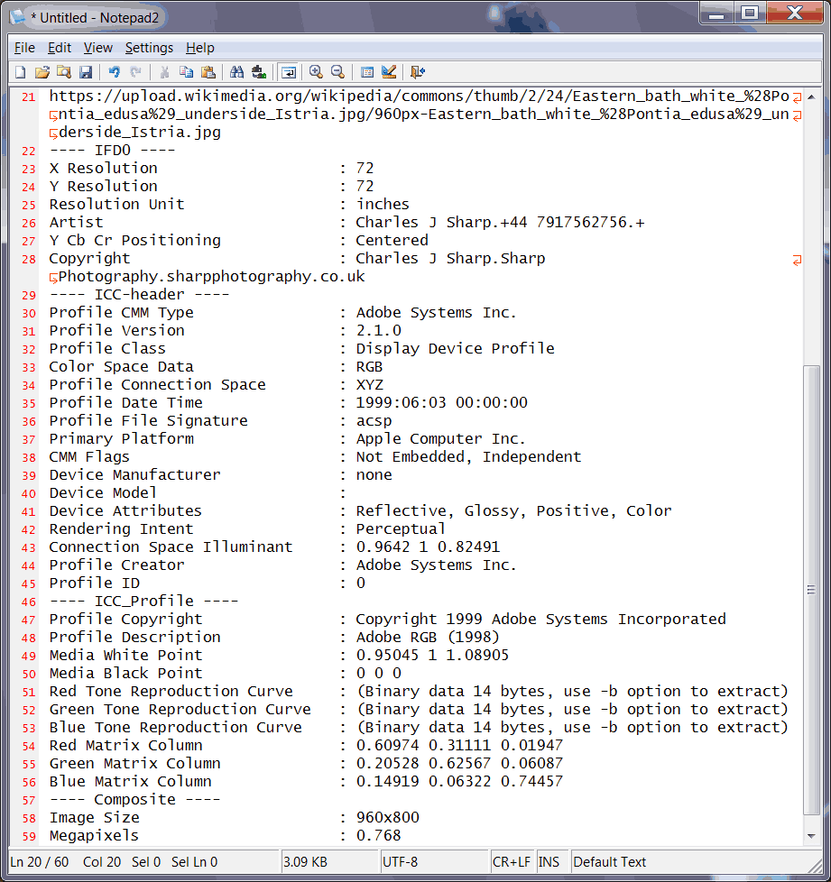Open a file via the toolbar
The width and height of the screenshot is (831, 882).
42,72
